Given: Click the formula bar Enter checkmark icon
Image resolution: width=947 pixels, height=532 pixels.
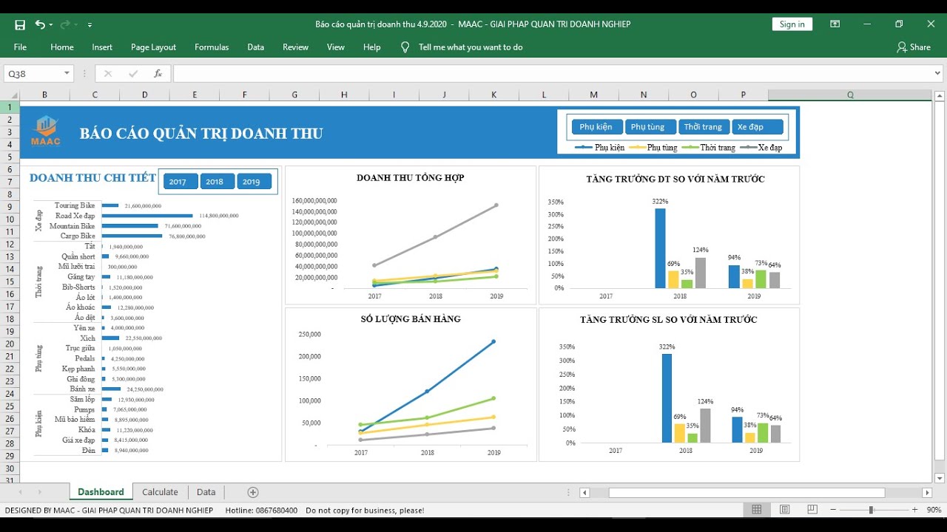Looking at the screenshot, I should 133,74.
